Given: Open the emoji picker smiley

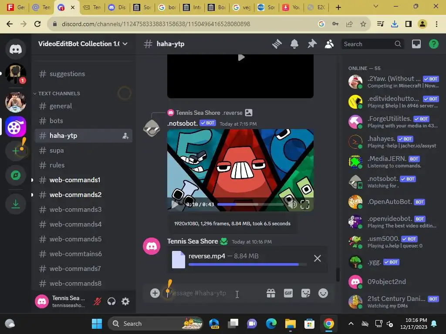Looking at the screenshot, I should pyautogui.click(x=323, y=293).
